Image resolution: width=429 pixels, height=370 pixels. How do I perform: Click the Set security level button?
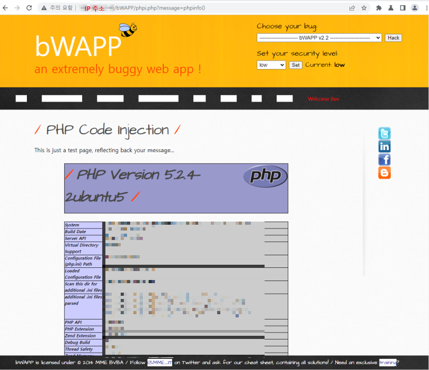coord(296,65)
